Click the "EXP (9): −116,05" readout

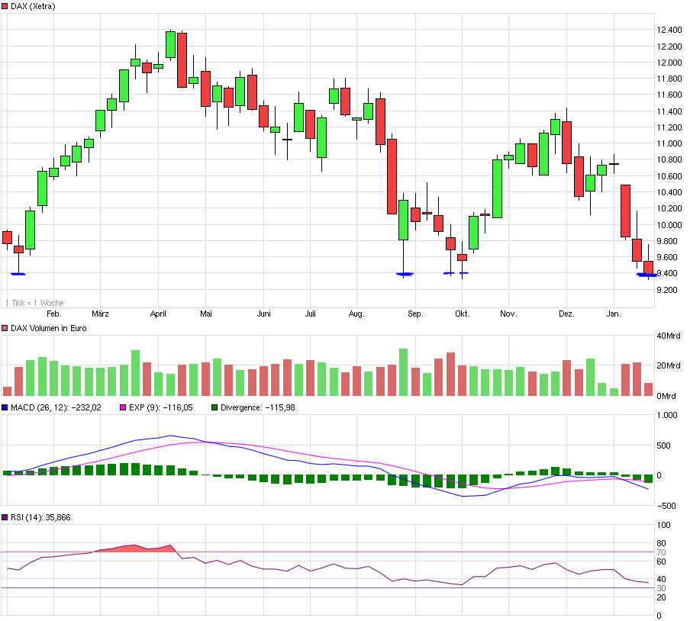pos(160,407)
